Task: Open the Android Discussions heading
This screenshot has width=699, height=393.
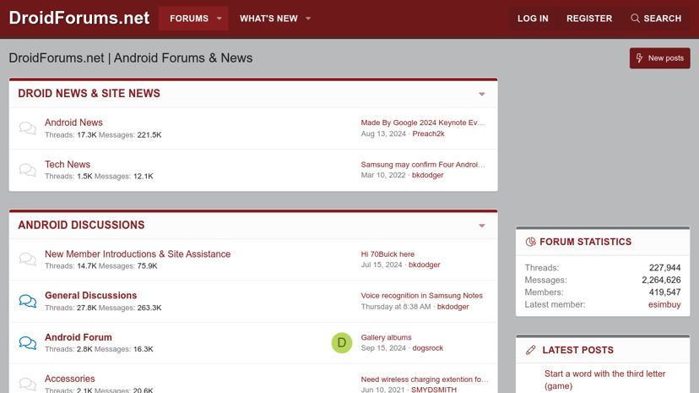Action: [81, 225]
